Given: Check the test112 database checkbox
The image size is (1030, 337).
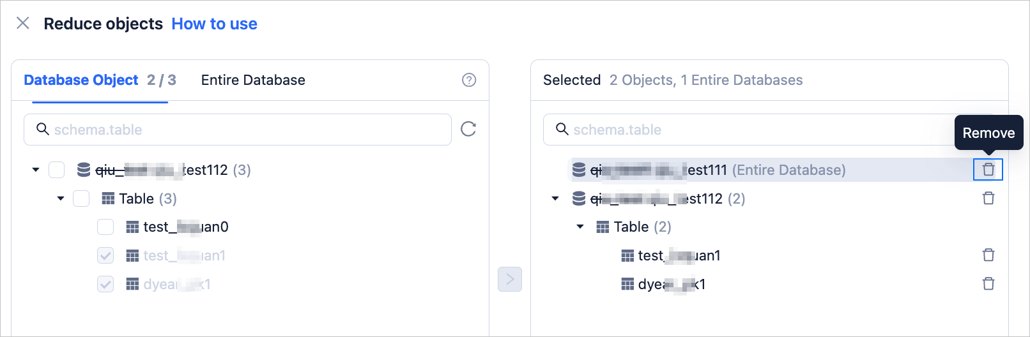Looking at the screenshot, I should point(57,170).
